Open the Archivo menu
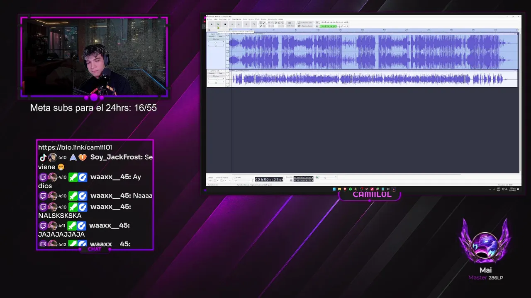The width and height of the screenshot is (531, 298). coord(209,19)
